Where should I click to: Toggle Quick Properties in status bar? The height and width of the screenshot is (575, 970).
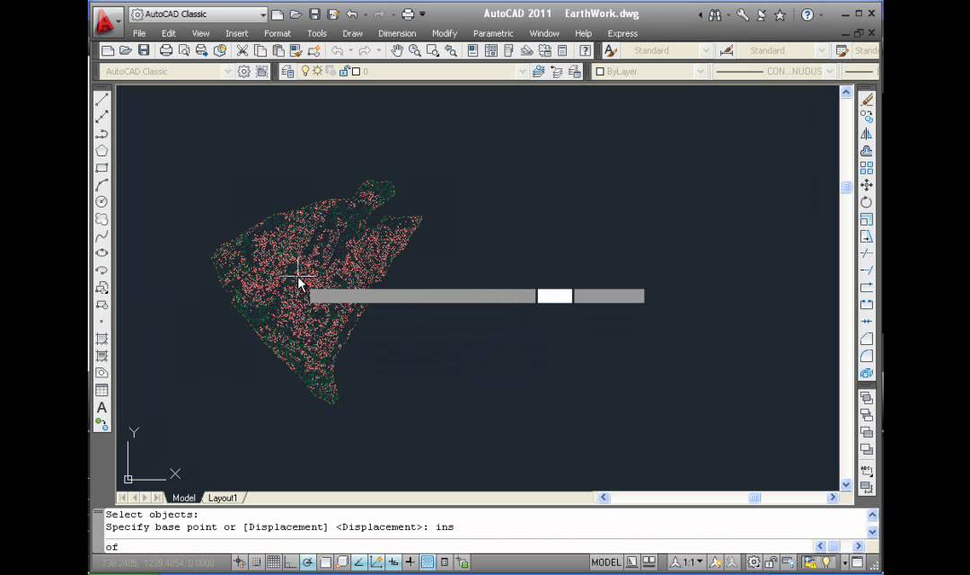[x=445, y=562]
